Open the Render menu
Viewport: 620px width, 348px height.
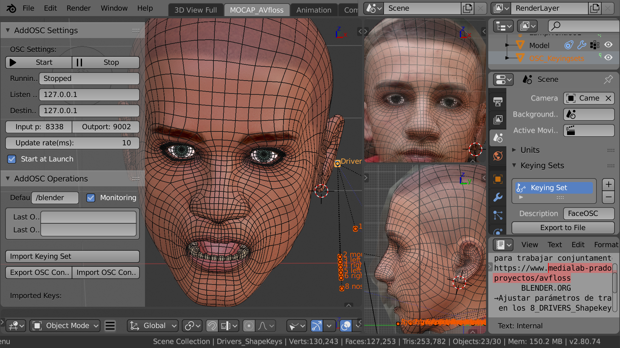point(78,8)
